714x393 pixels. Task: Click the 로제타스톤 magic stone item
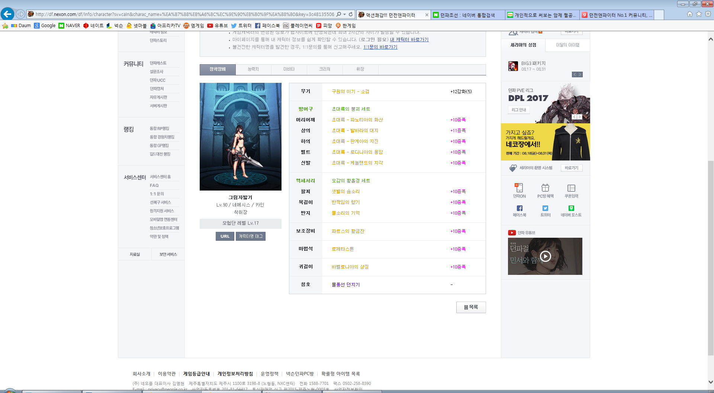click(x=342, y=249)
